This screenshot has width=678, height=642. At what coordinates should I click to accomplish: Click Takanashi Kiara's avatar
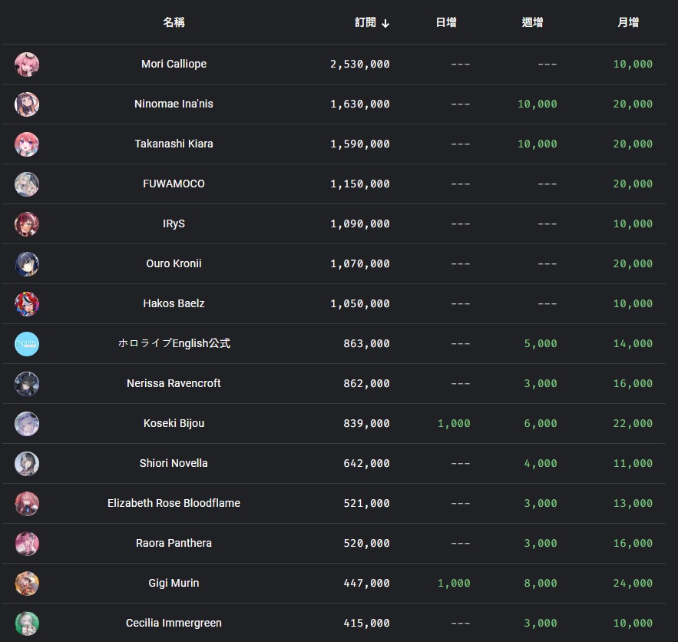pos(27,144)
